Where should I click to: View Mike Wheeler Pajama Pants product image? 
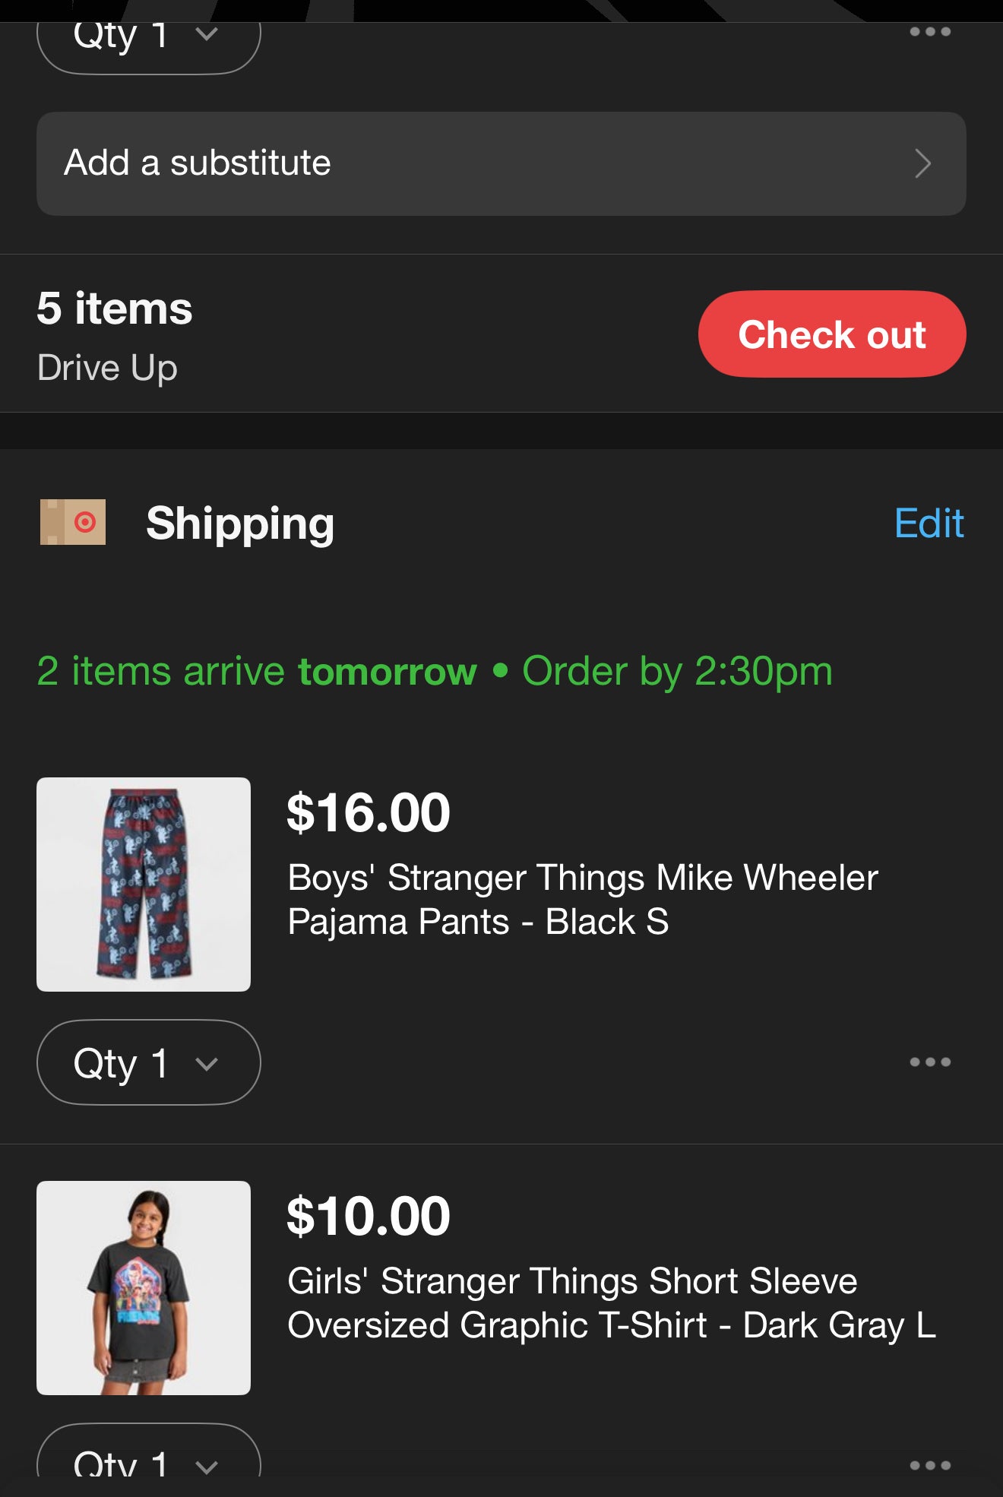pos(144,884)
